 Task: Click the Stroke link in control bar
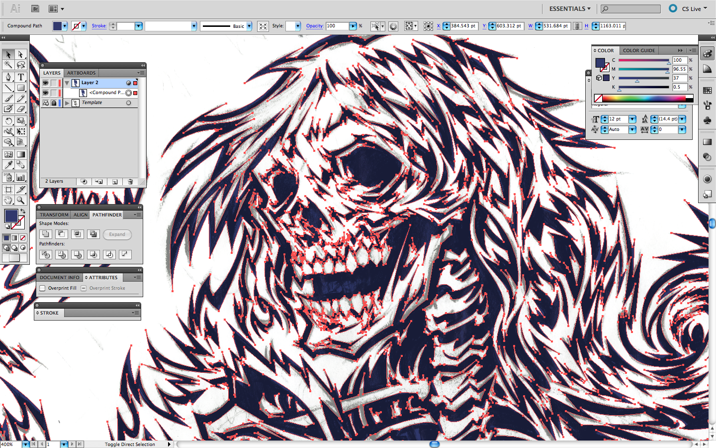(99, 26)
